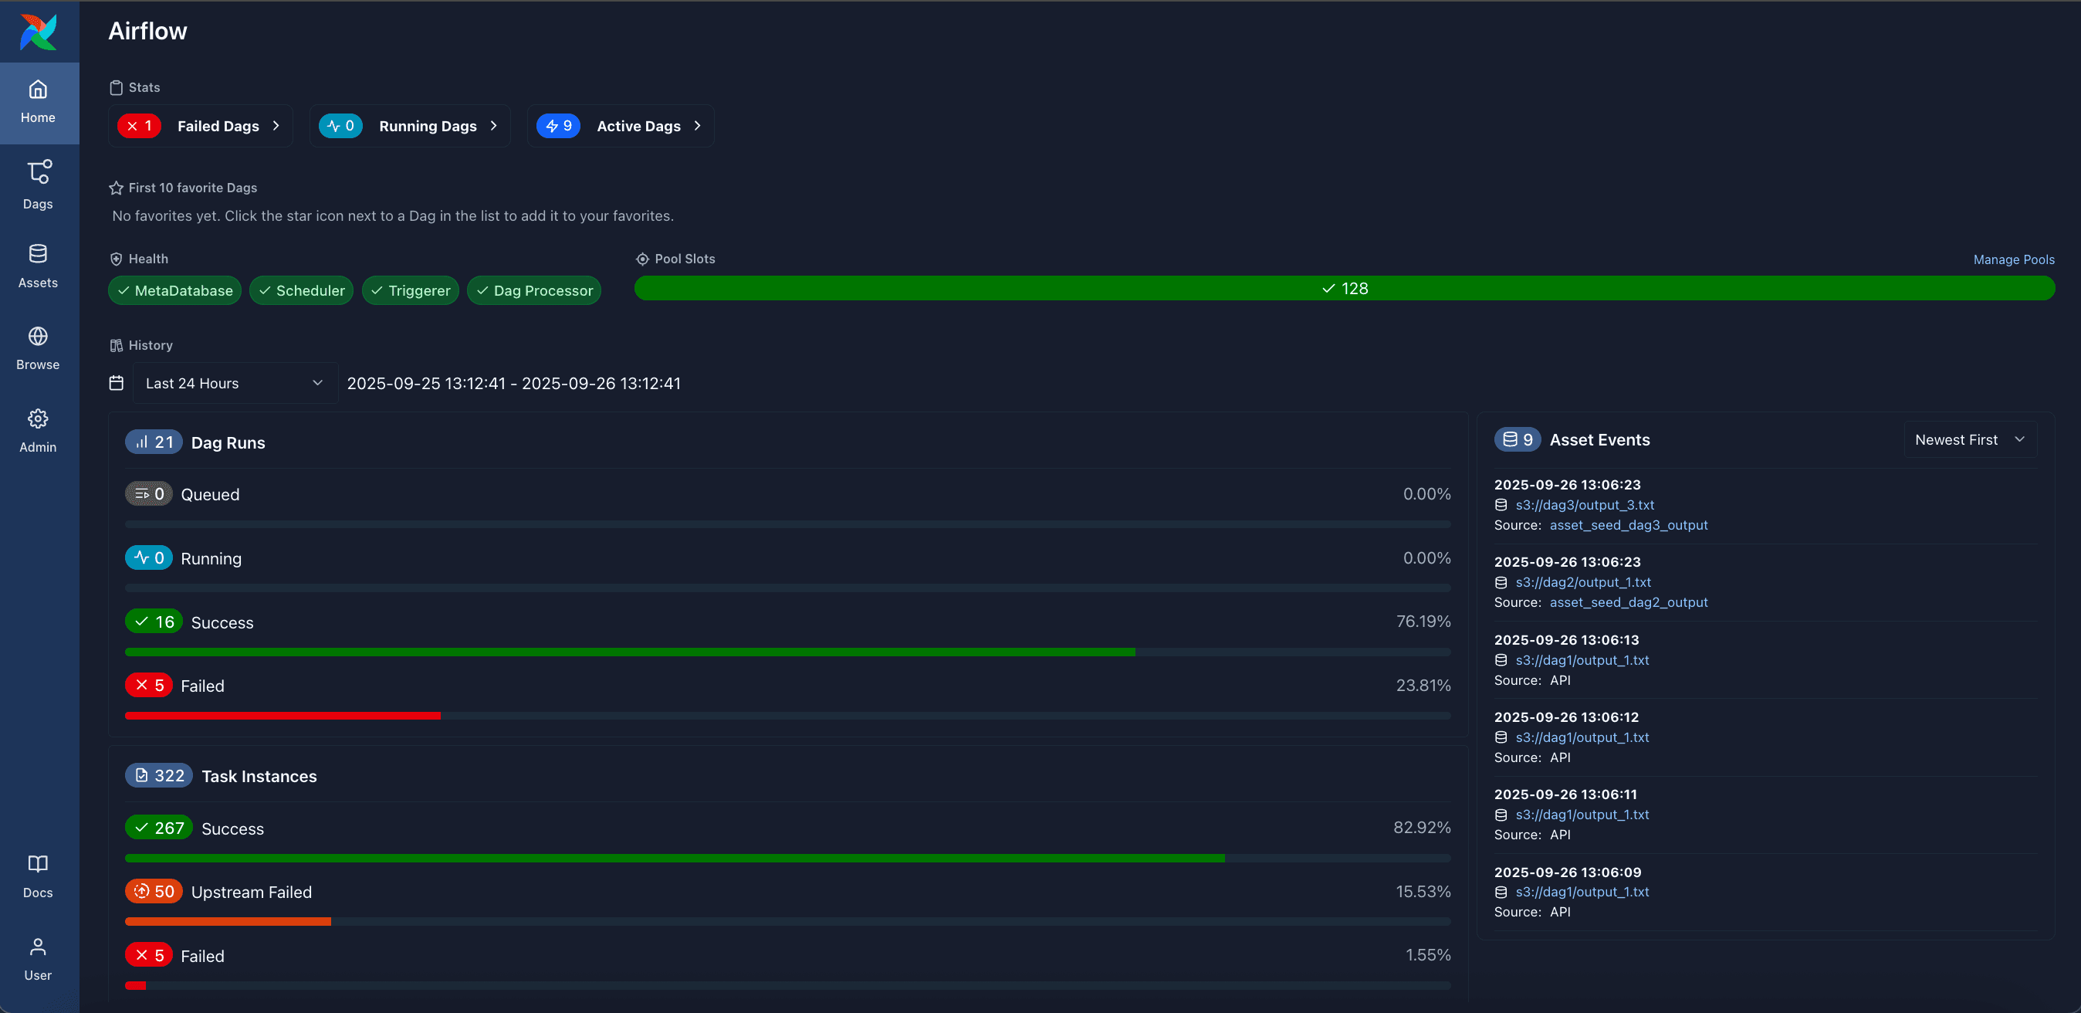Image resolution: width=2081 pixels, height=1013 pixels.
Task: Click the Airflow pinwheel logo
Action: tap(38, 32)
